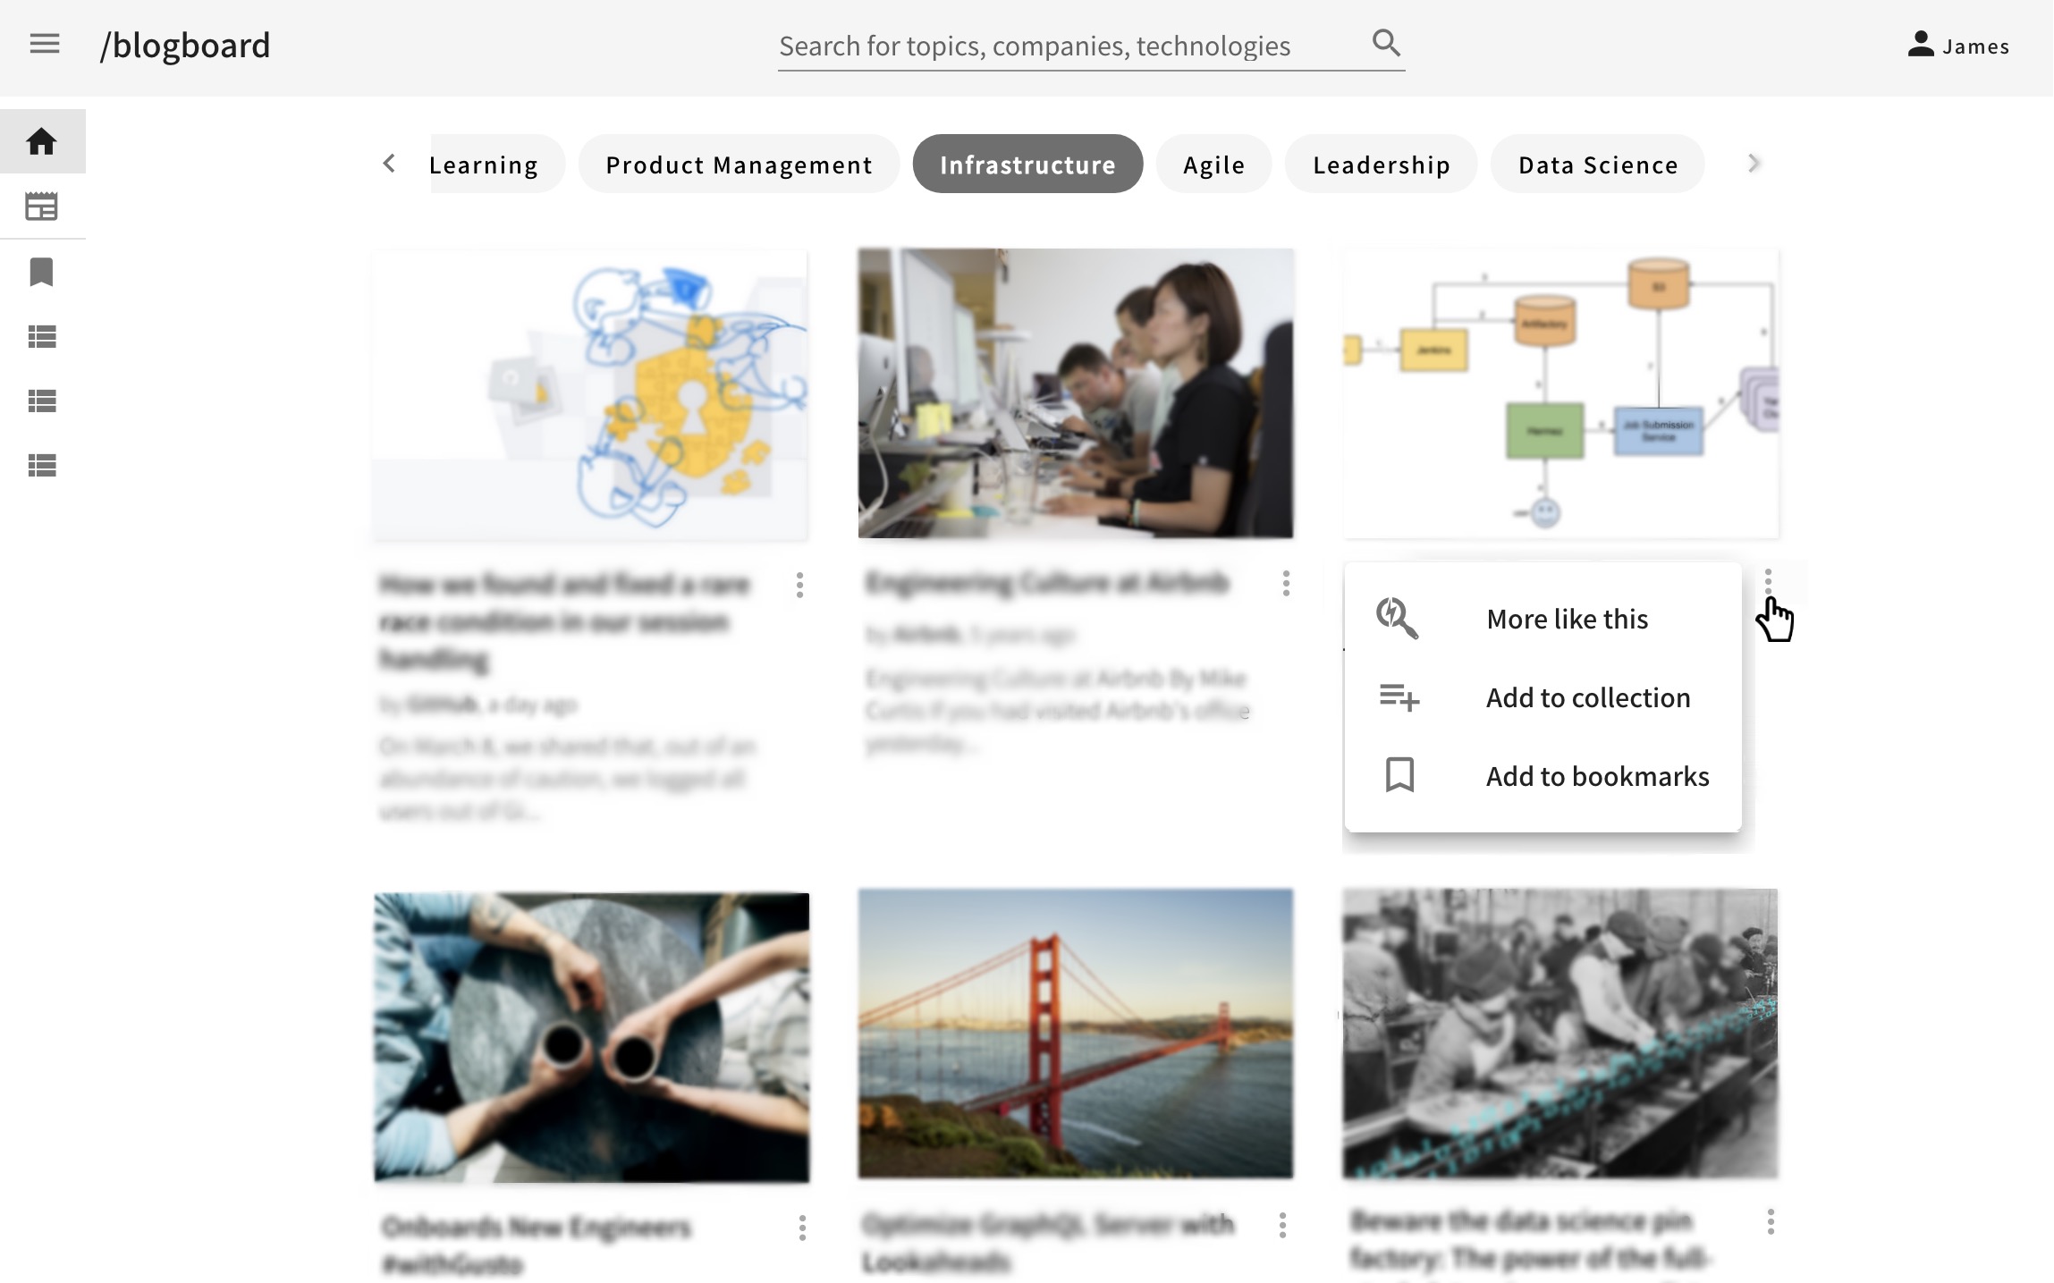Switch to the Data Science topic
This screenshot has height=1283, width=2054.
(x=1597, y=164)
